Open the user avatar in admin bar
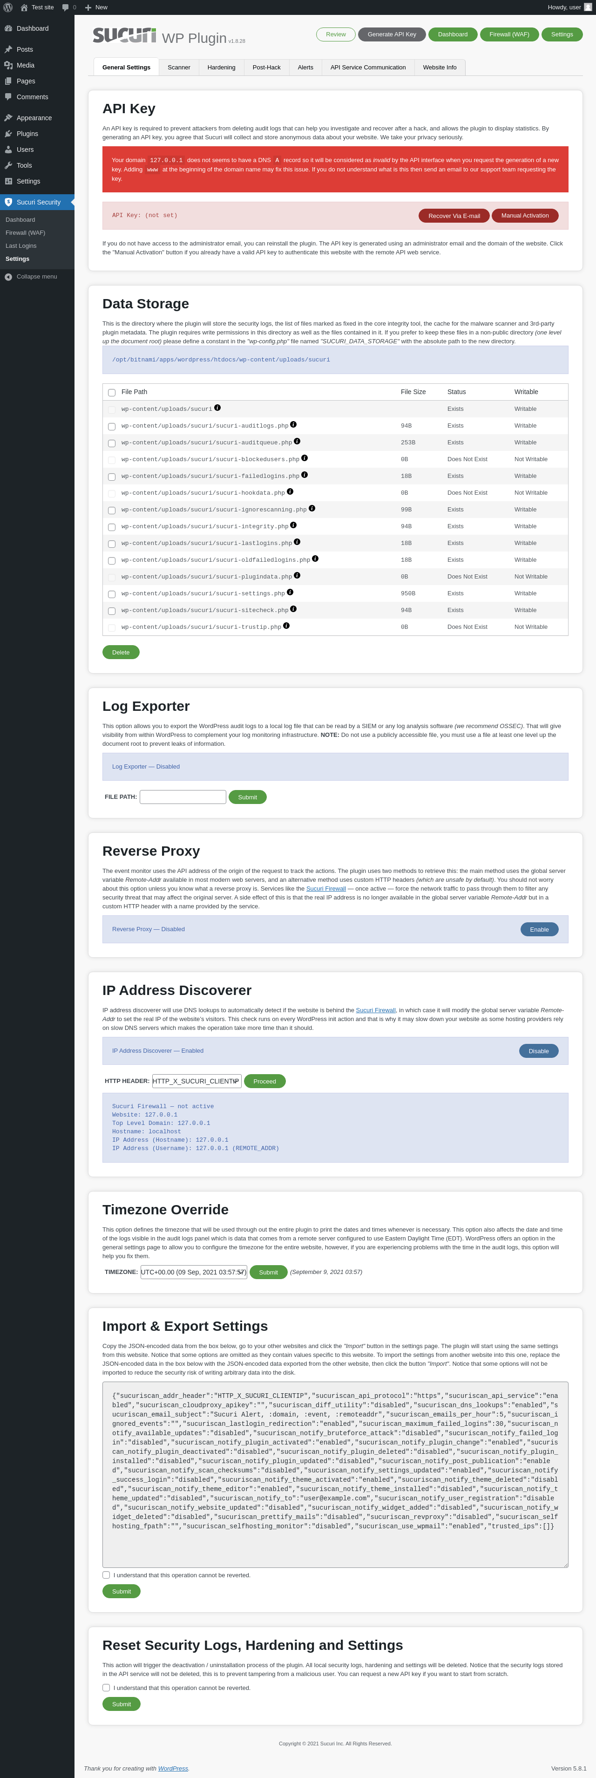Viewport: 596px width, 1778px height. click(x=588, y=7)
